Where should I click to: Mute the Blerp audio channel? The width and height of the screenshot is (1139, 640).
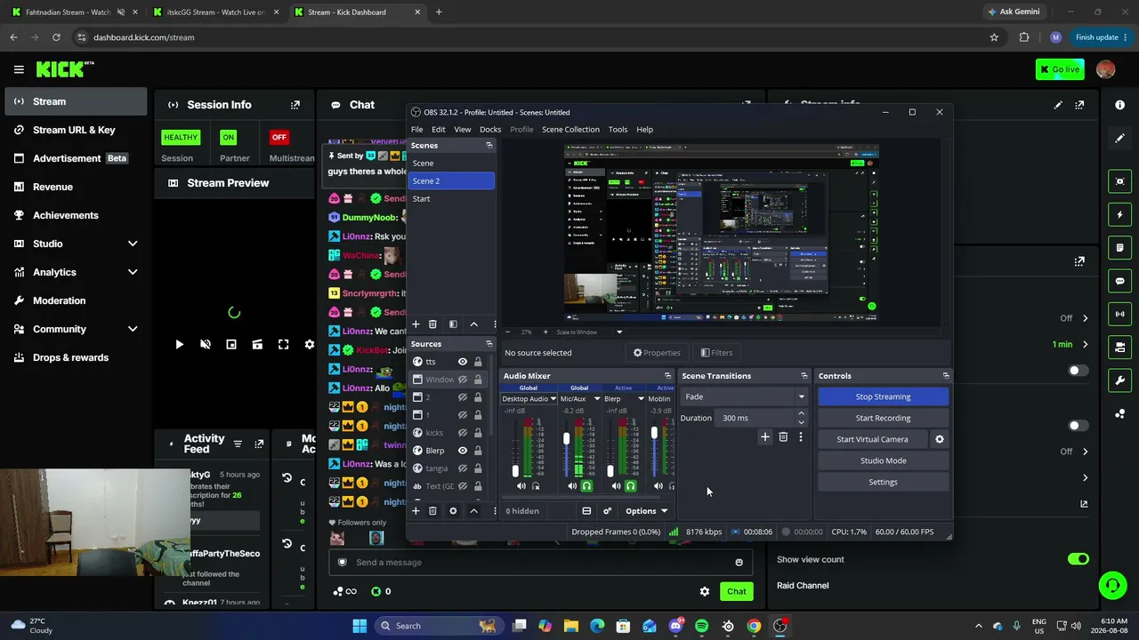[x=616, y=486]
